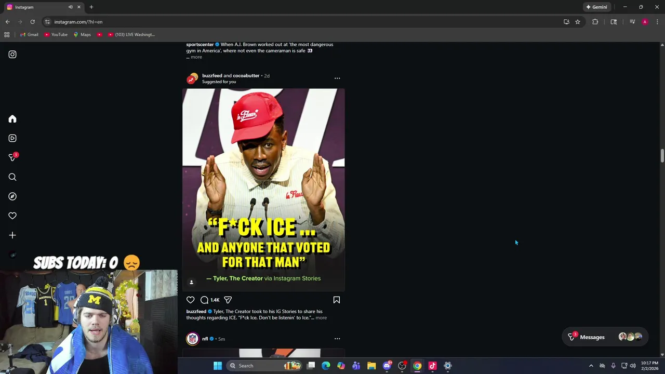View tagged people icon on the photo

click(x=191, y=282)
